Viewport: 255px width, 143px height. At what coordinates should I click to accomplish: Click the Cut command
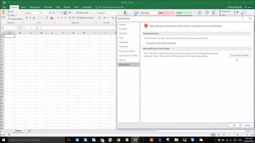[x=10, y=12]
